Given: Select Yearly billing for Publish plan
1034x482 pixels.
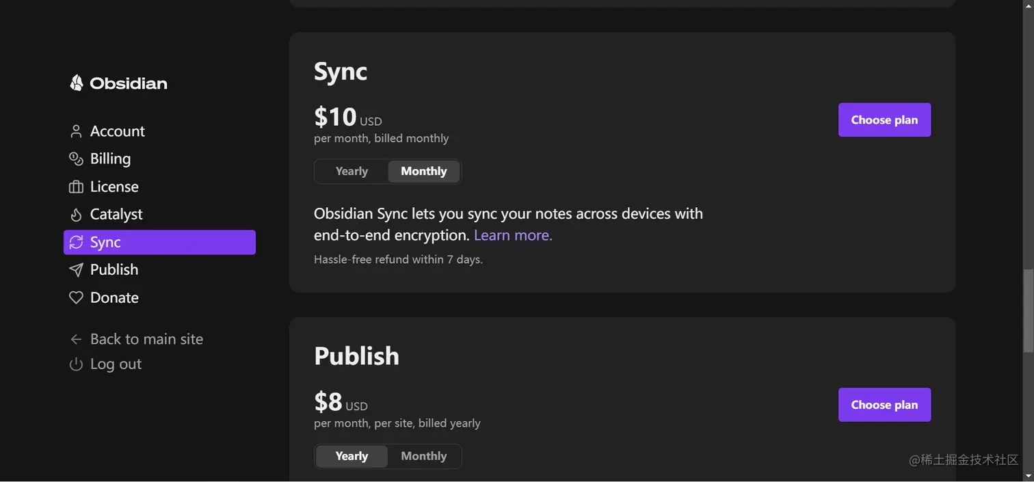Looking at the screenshot, I should click(352, 457).
